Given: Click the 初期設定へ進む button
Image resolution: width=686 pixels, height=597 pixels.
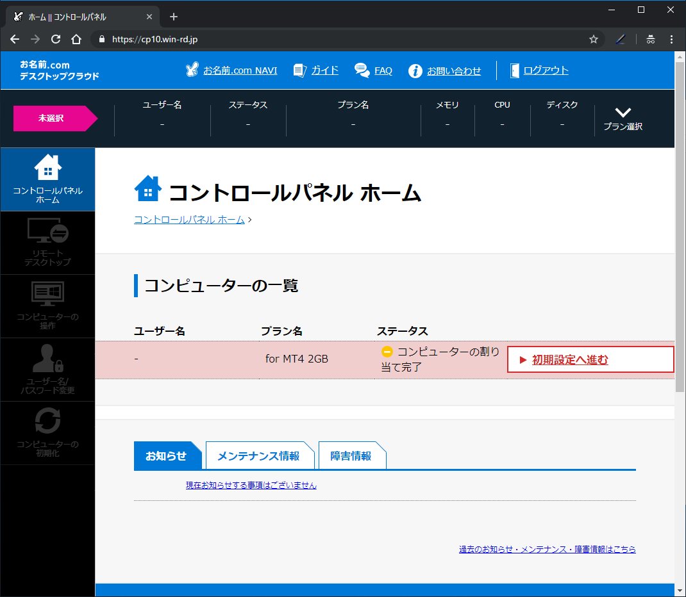Looking at the screenshot, I should (590, 360).
